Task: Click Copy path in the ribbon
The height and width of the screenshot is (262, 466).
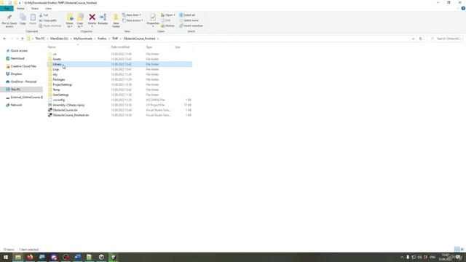Action: pos(48,20)
